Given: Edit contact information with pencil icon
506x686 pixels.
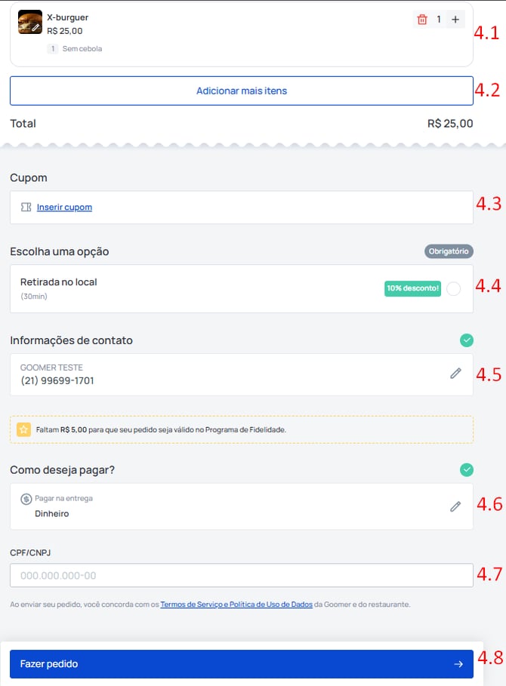Looking at the screenshot, I should tap(455, 374).
